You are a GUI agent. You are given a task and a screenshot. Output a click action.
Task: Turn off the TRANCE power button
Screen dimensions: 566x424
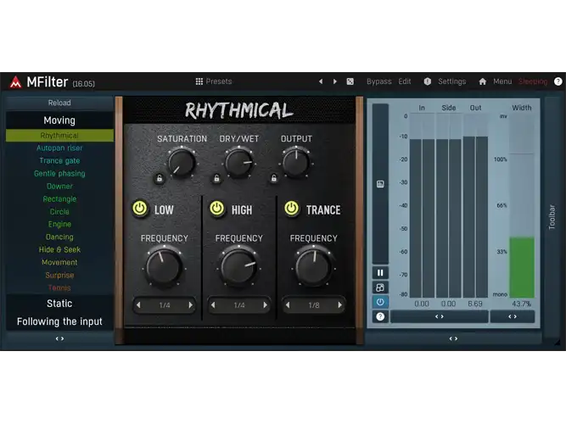(292, 209)
